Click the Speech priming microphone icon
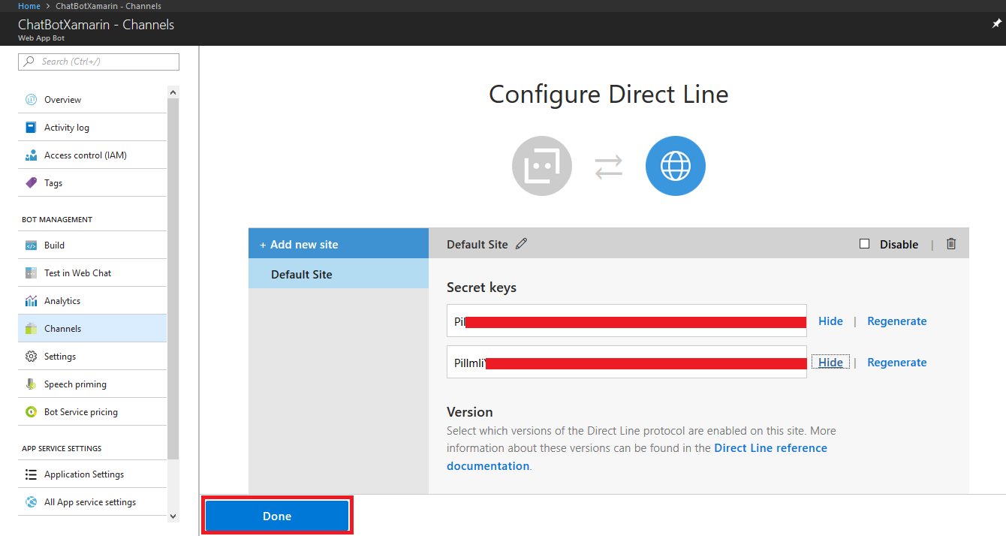Viewport: 1006px width, 536px height. point(31,384)
